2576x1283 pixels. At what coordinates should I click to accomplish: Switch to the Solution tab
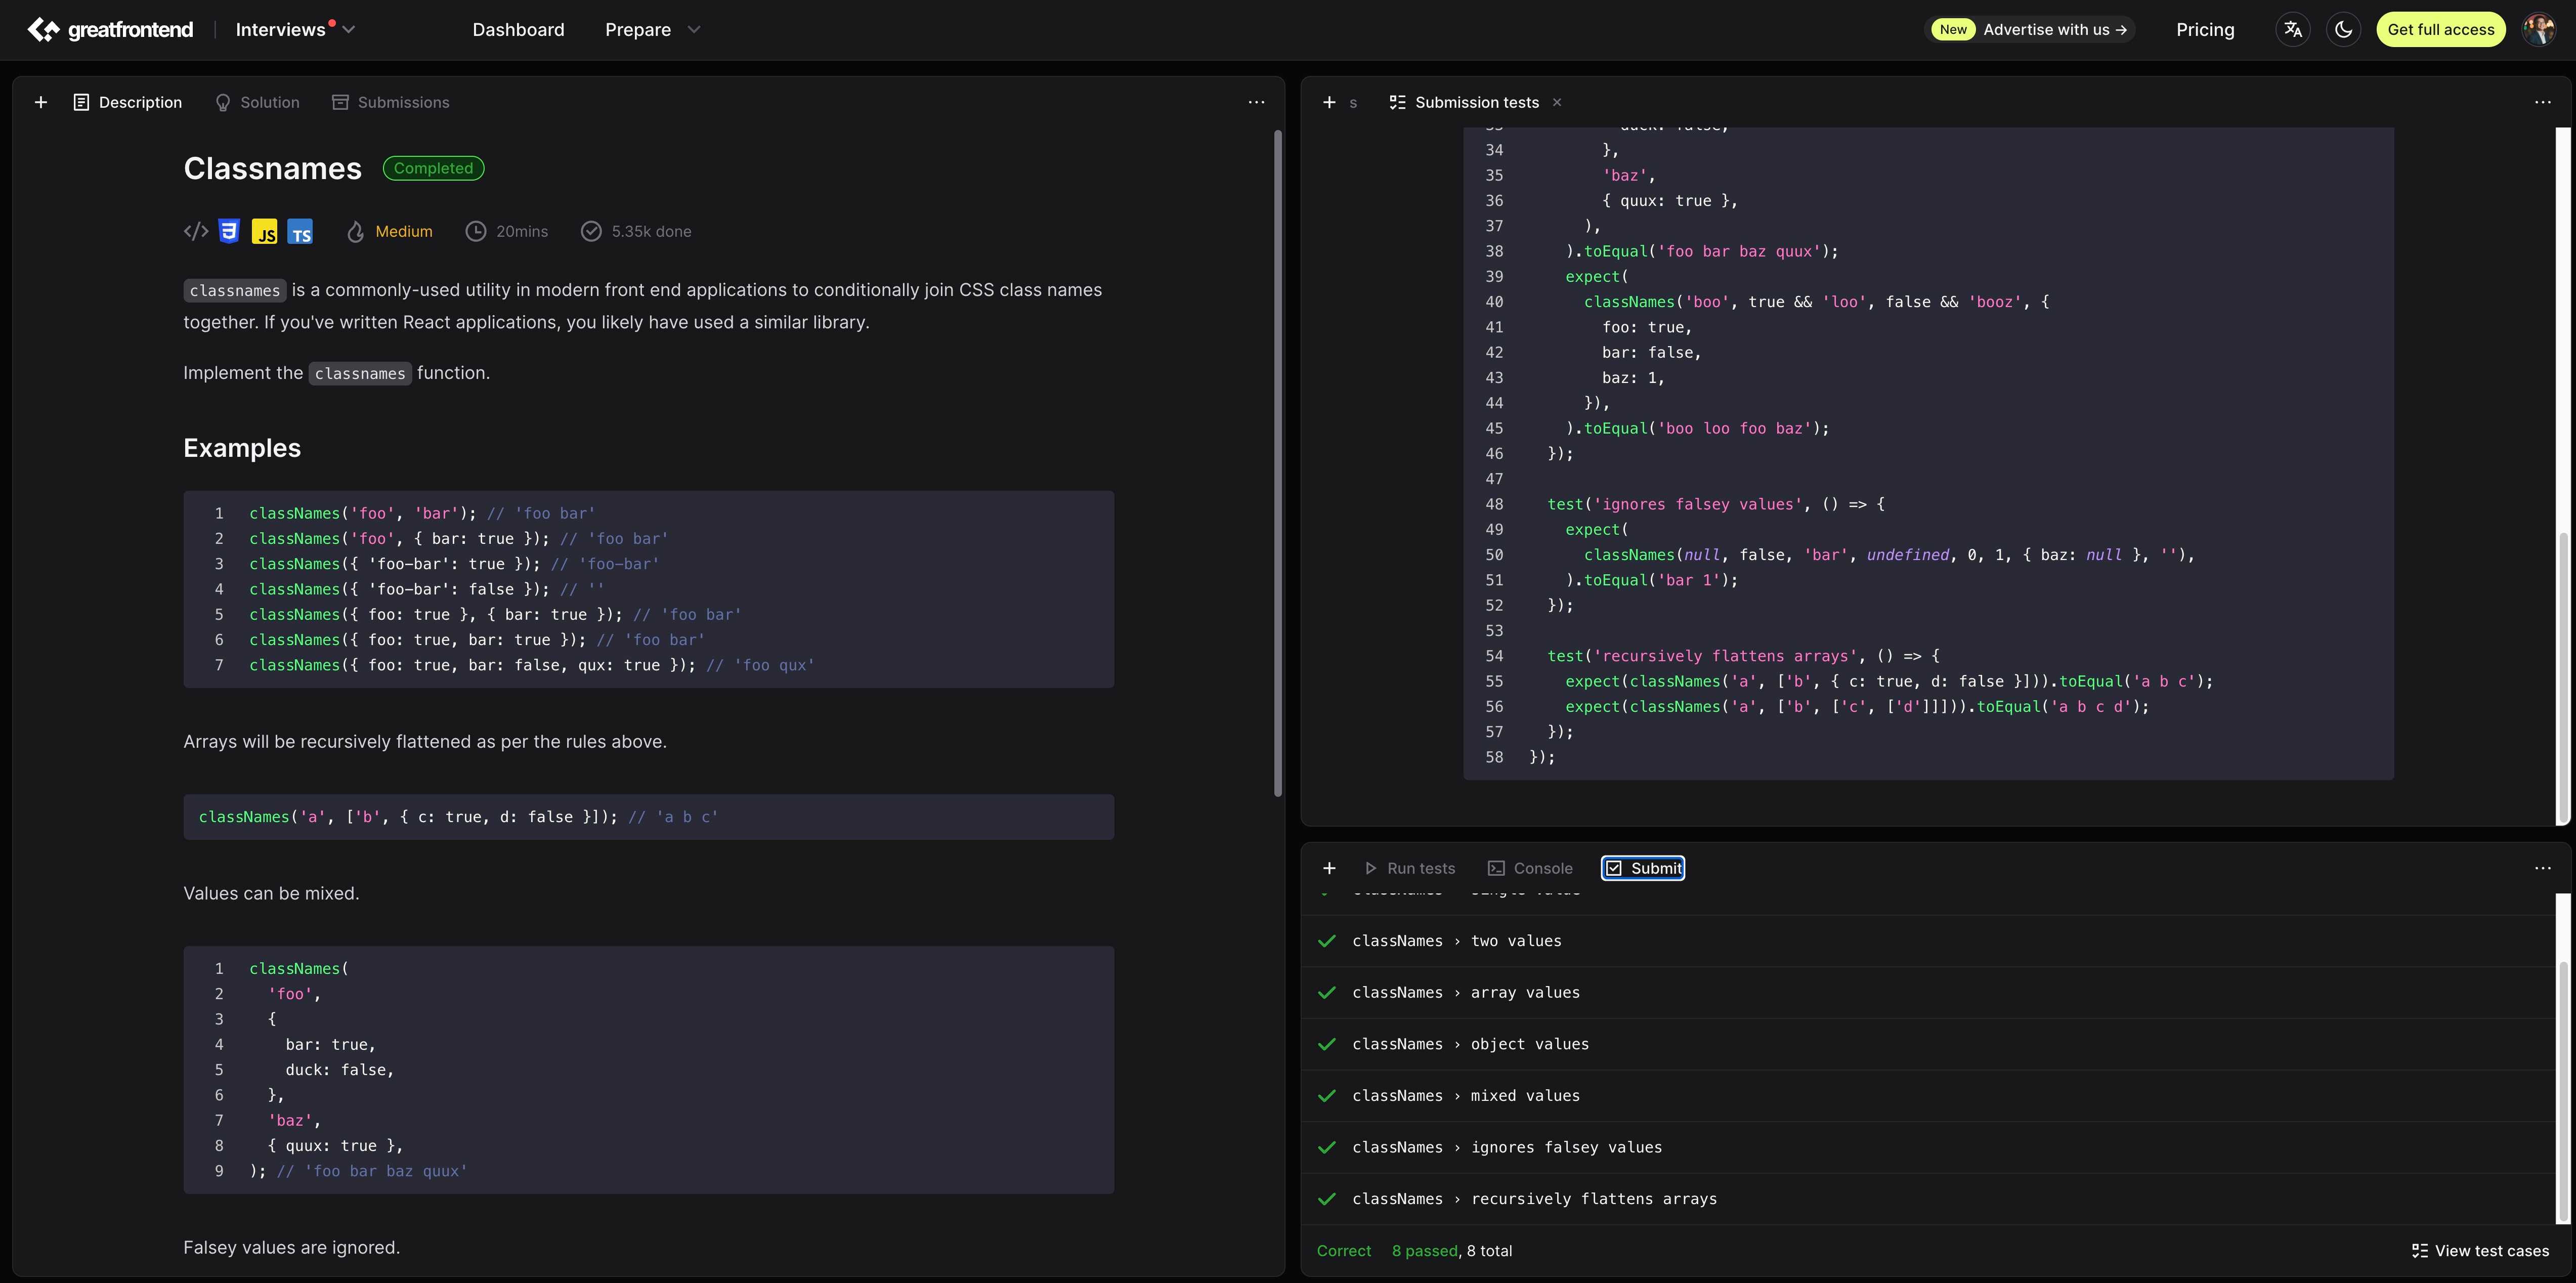pyautogui.click(x=258, y=102)
